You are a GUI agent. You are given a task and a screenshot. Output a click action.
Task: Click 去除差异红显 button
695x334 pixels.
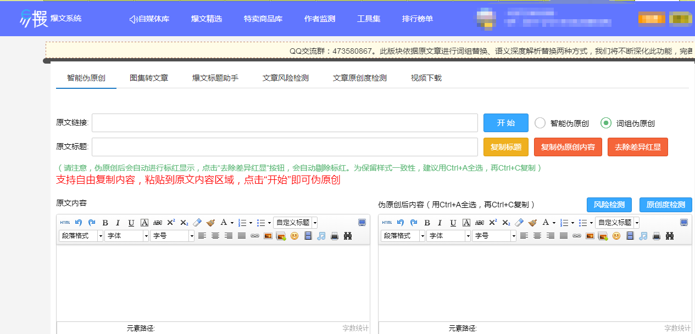(x=638, y=147)
